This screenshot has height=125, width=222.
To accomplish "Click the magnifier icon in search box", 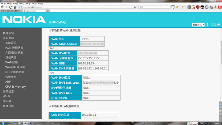I will coord(138,7).
